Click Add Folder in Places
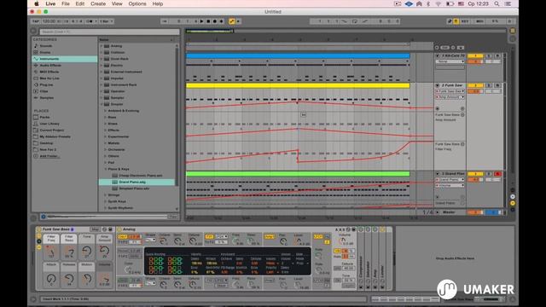 [49, 156]
